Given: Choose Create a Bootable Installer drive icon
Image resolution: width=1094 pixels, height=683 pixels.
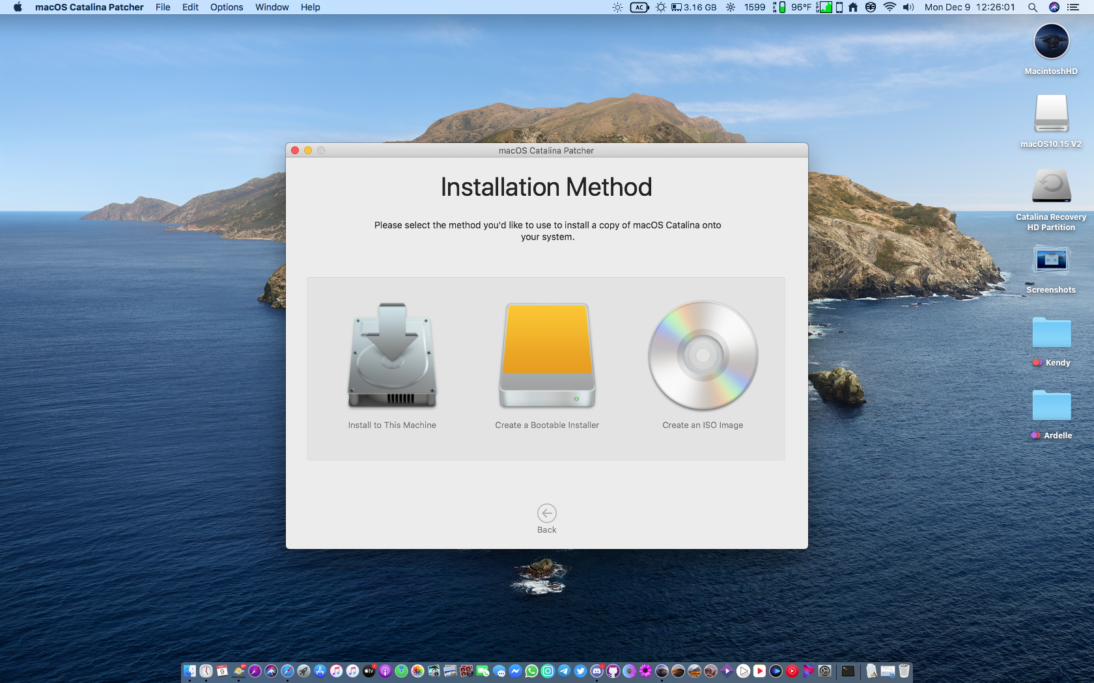Looking at the screenshot, I should tap(547, 356).
